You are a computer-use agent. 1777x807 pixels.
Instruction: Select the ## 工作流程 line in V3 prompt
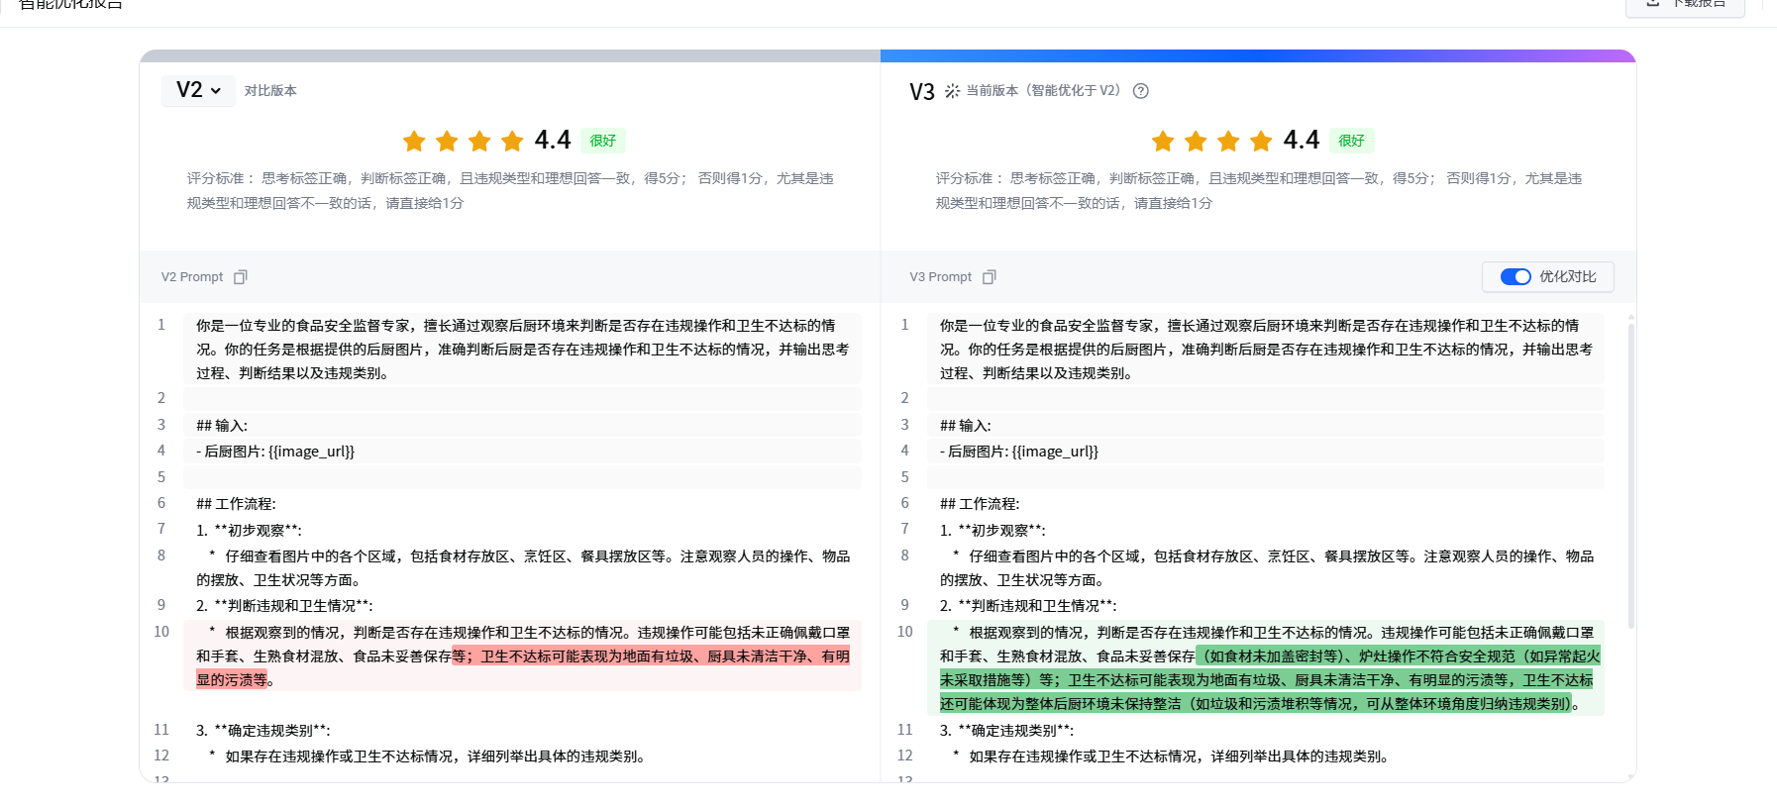pyautogui.click(x=980, y=504)
